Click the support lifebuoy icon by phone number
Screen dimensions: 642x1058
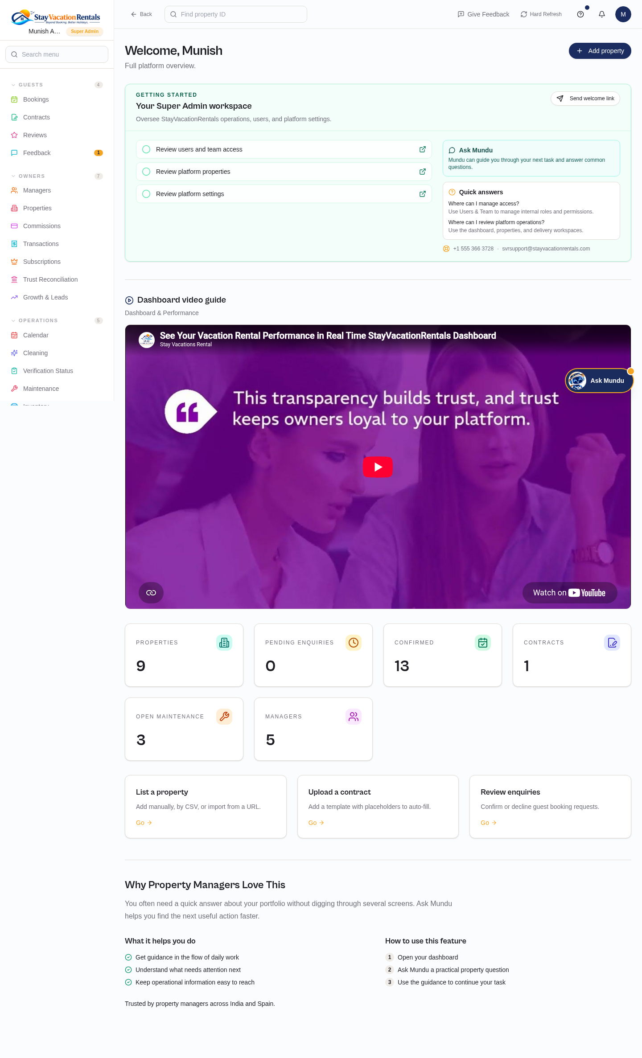point(446,249)
